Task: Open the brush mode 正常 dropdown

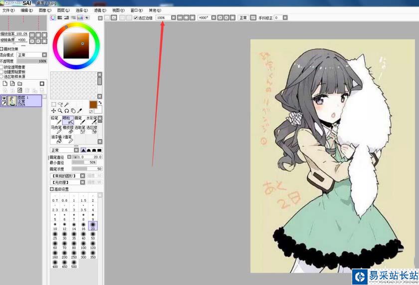Action: pyautogui.click(x=76, y=150)
